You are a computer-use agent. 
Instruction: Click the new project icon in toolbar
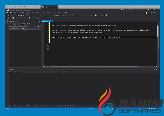coord(15,15)
